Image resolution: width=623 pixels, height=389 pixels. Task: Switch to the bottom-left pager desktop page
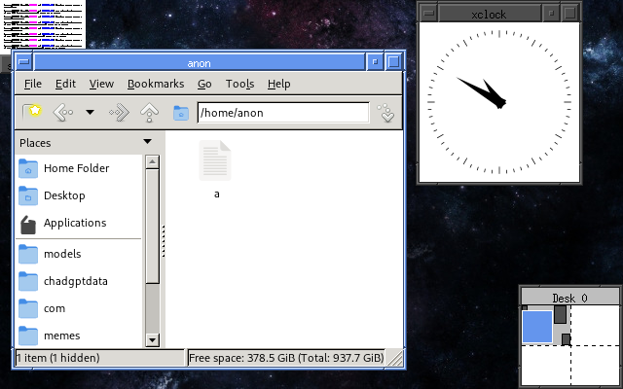pos(546,366)
